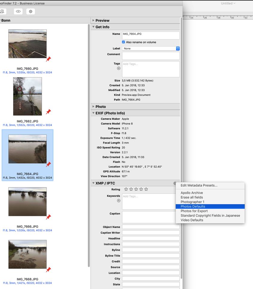Open the Untitled document title dropdown
The height and width of the screenshot is (289, 253).
(x=228, y=3)
